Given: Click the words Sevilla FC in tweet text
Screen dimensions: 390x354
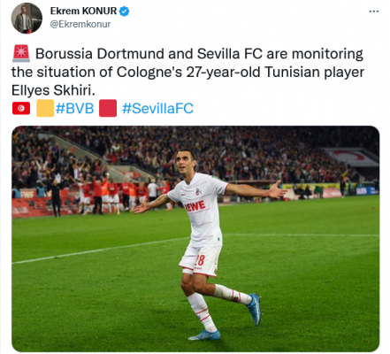Looking at the screenshot, I should 230,54.
